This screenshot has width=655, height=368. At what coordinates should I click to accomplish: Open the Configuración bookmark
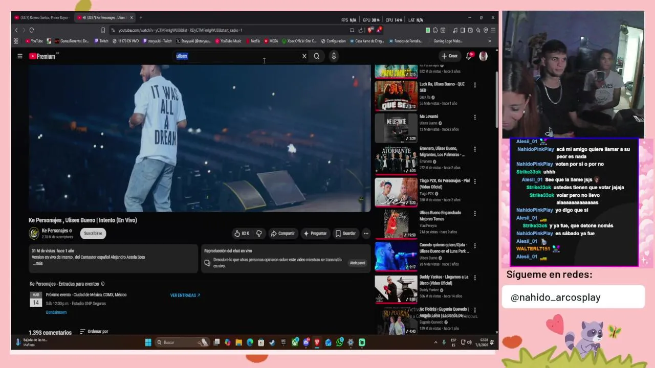(333, 41)
